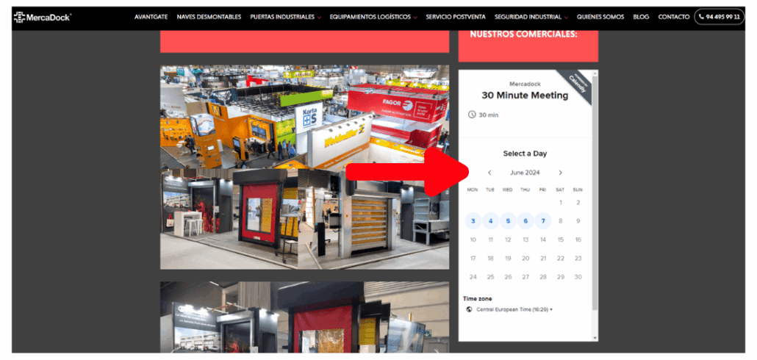Image resolution: width=757 pixels, height=360 pixels.
Task: Open the Central European Time zone selector
Action: tap(514, 309)
